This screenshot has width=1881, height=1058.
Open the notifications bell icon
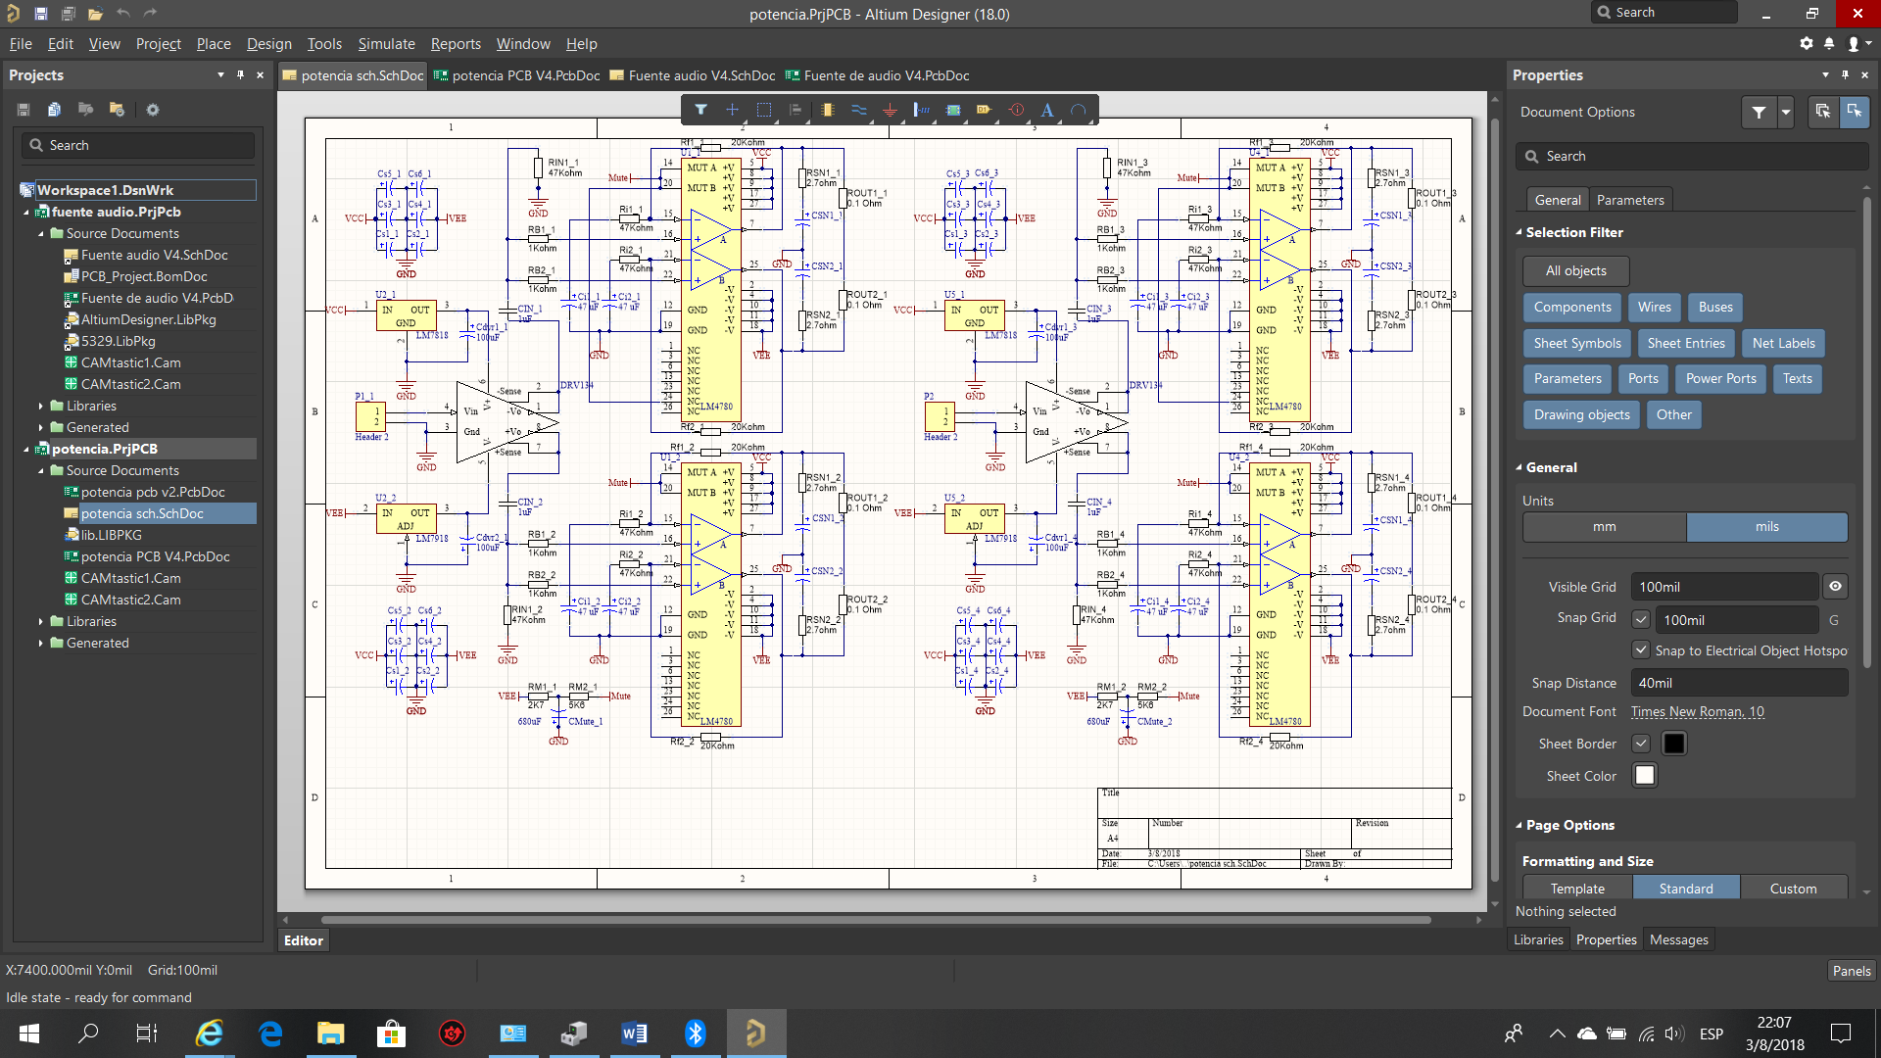1829,44
